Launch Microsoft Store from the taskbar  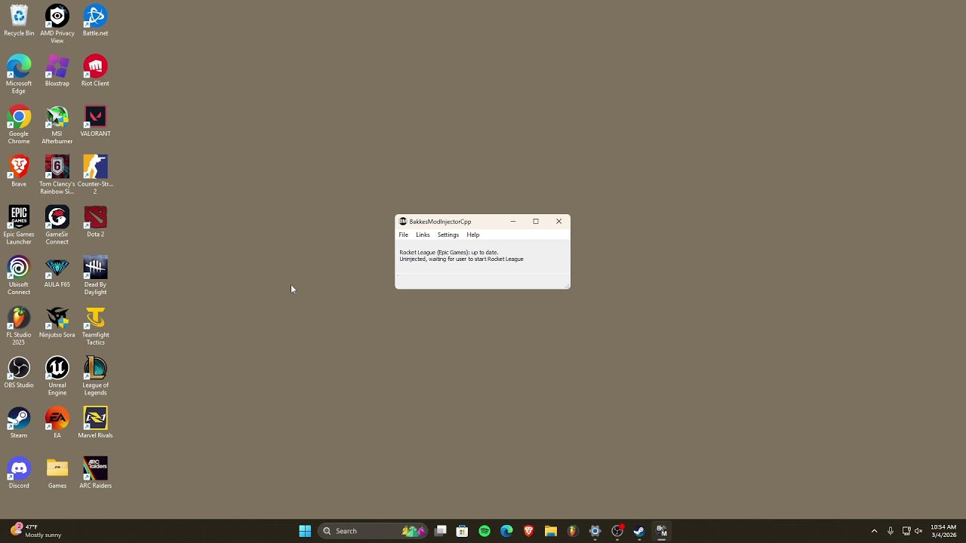tap(463, 531)
